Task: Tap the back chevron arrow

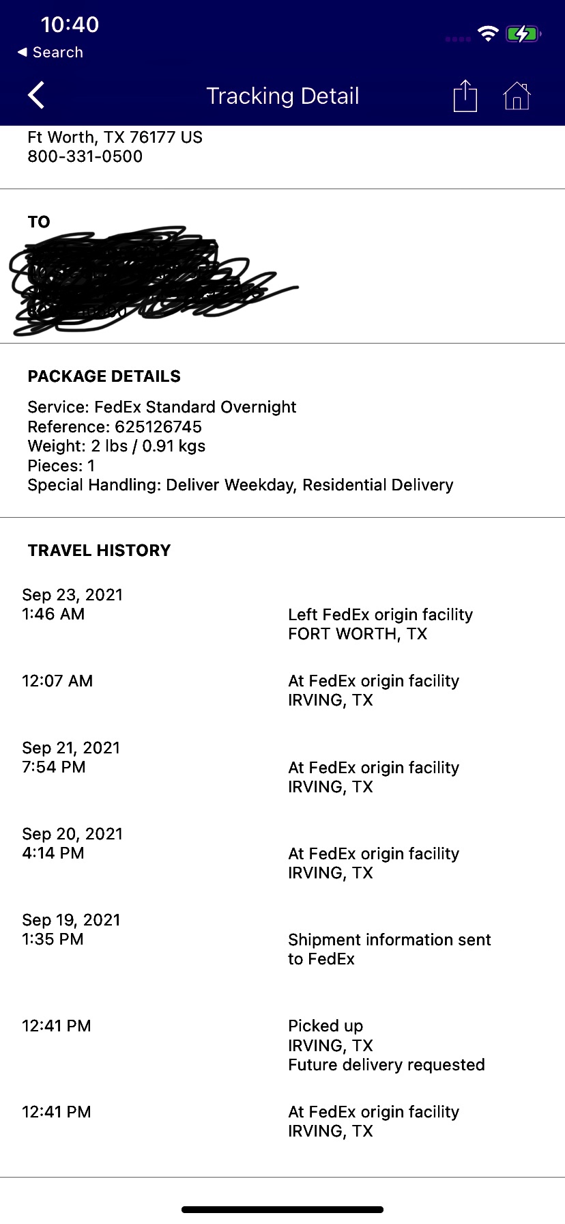Action: pyautogui.click(x=37, y=96)
